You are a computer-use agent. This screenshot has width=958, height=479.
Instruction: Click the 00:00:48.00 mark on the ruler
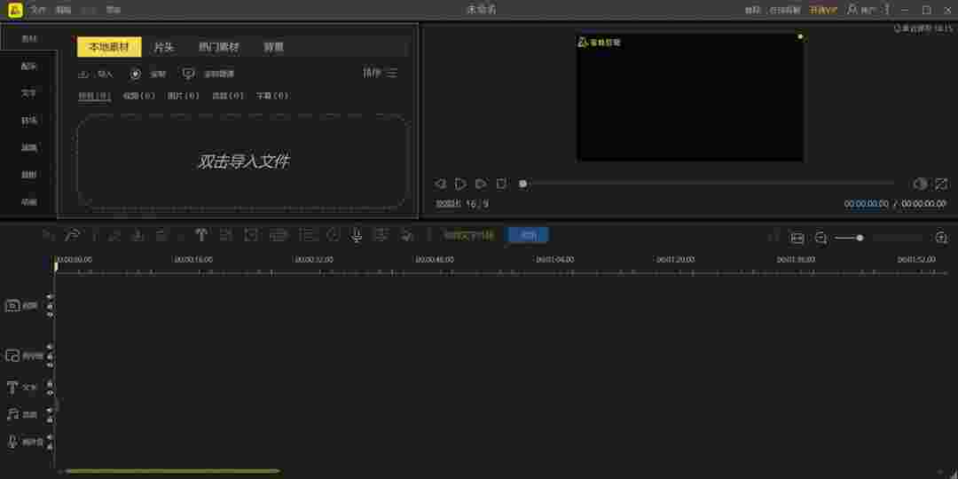click(435, 260)
